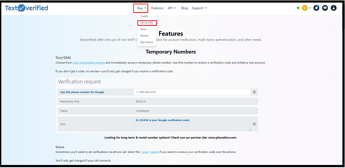Click the Textverified logo

[x=26, y=8]
